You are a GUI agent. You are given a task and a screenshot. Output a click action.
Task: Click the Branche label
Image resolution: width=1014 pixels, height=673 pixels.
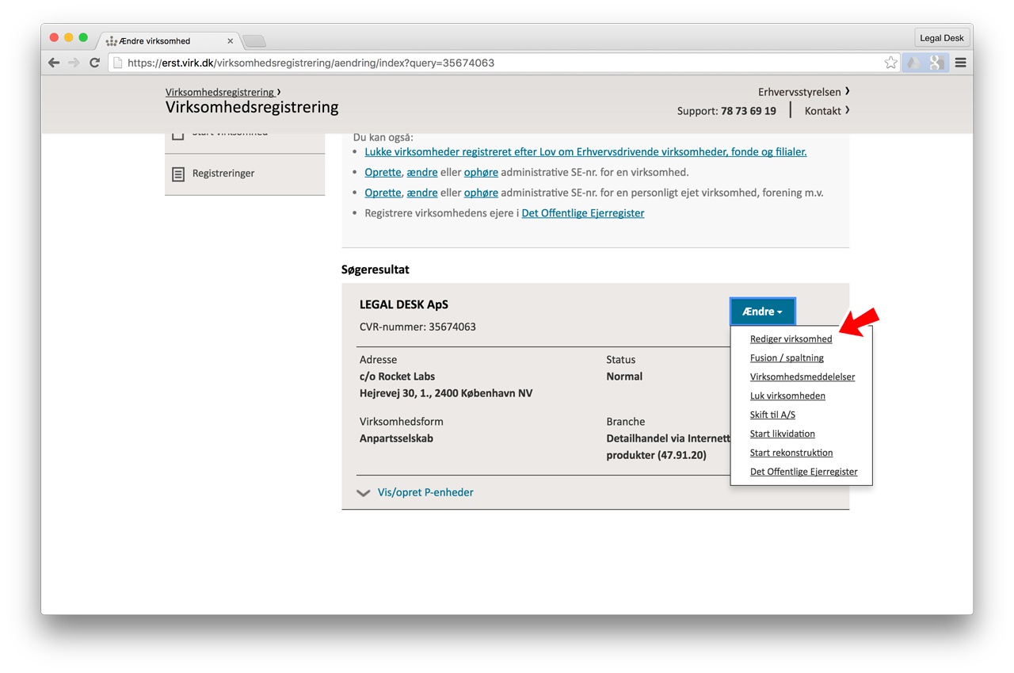(626, 422)
